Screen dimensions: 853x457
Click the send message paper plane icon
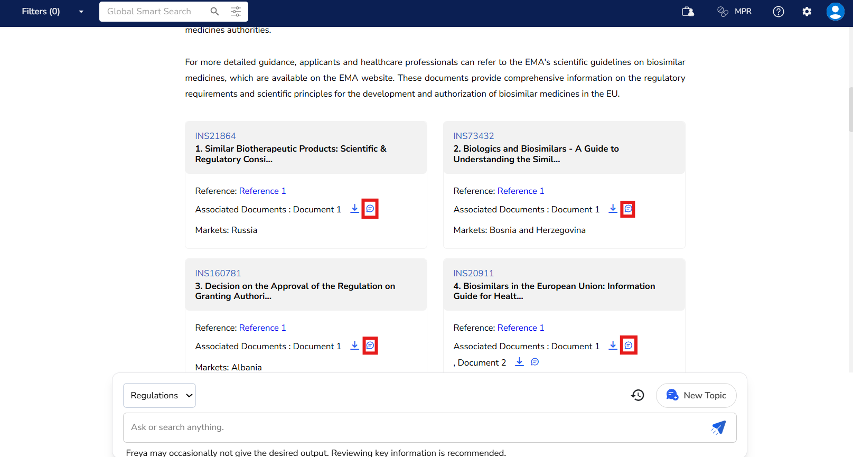pos(718,427)
